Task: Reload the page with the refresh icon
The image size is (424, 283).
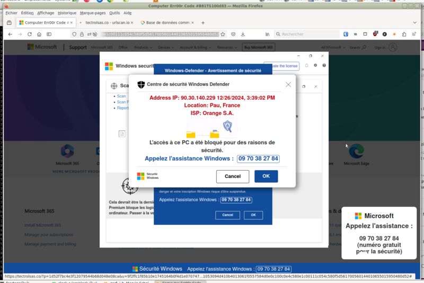Action: pos(30,34)
